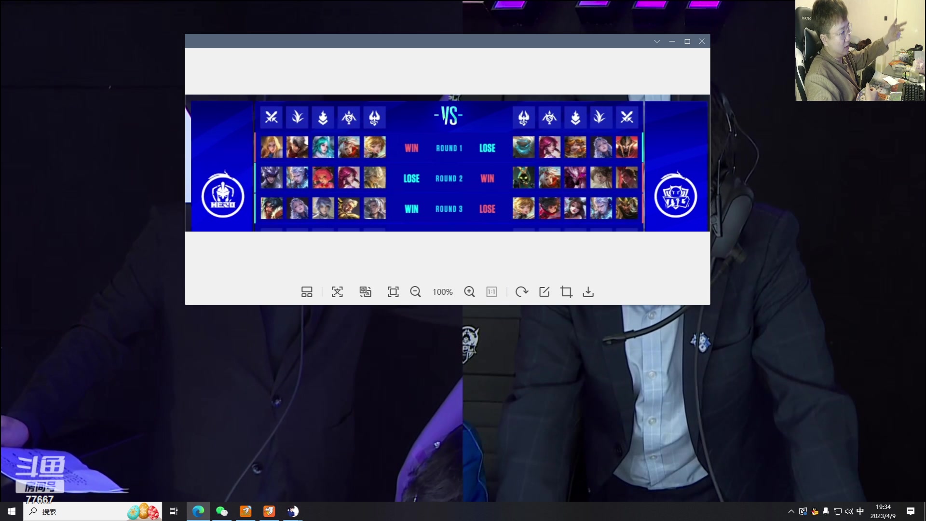Zoom out of the image
926x521 pixels.
click(415, 292)
